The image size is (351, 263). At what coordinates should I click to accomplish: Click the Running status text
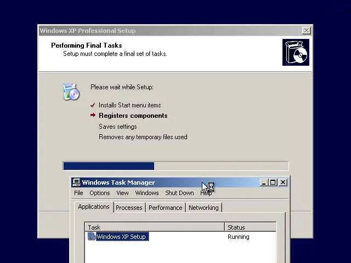[239, 237]
